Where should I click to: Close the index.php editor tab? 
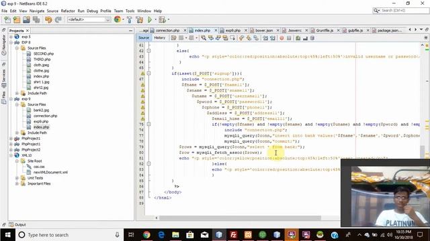pyautogui.click(x=216, y=30)
